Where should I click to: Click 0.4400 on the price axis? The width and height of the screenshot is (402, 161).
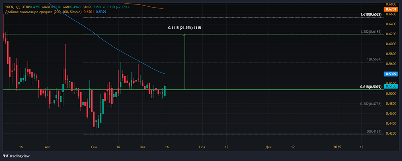click(x=391, y=124)
